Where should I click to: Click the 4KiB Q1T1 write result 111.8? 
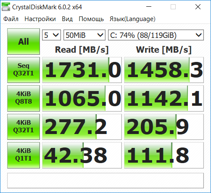164,155
